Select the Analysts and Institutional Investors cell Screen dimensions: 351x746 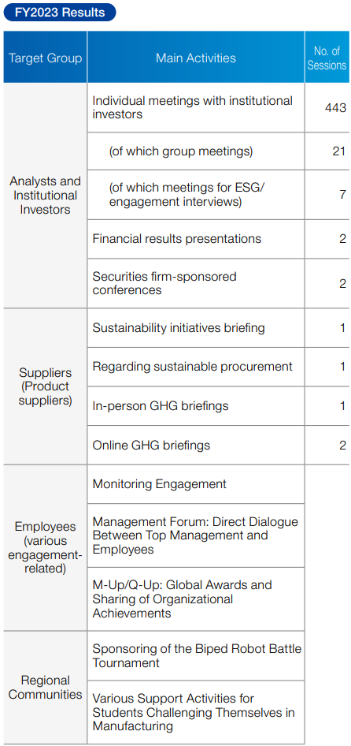click(x=45, y=196)
